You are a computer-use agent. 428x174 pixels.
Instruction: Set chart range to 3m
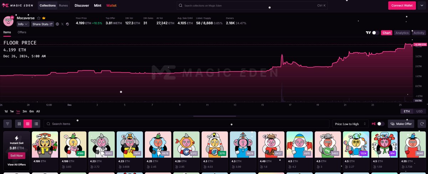[x=25, y=111]
